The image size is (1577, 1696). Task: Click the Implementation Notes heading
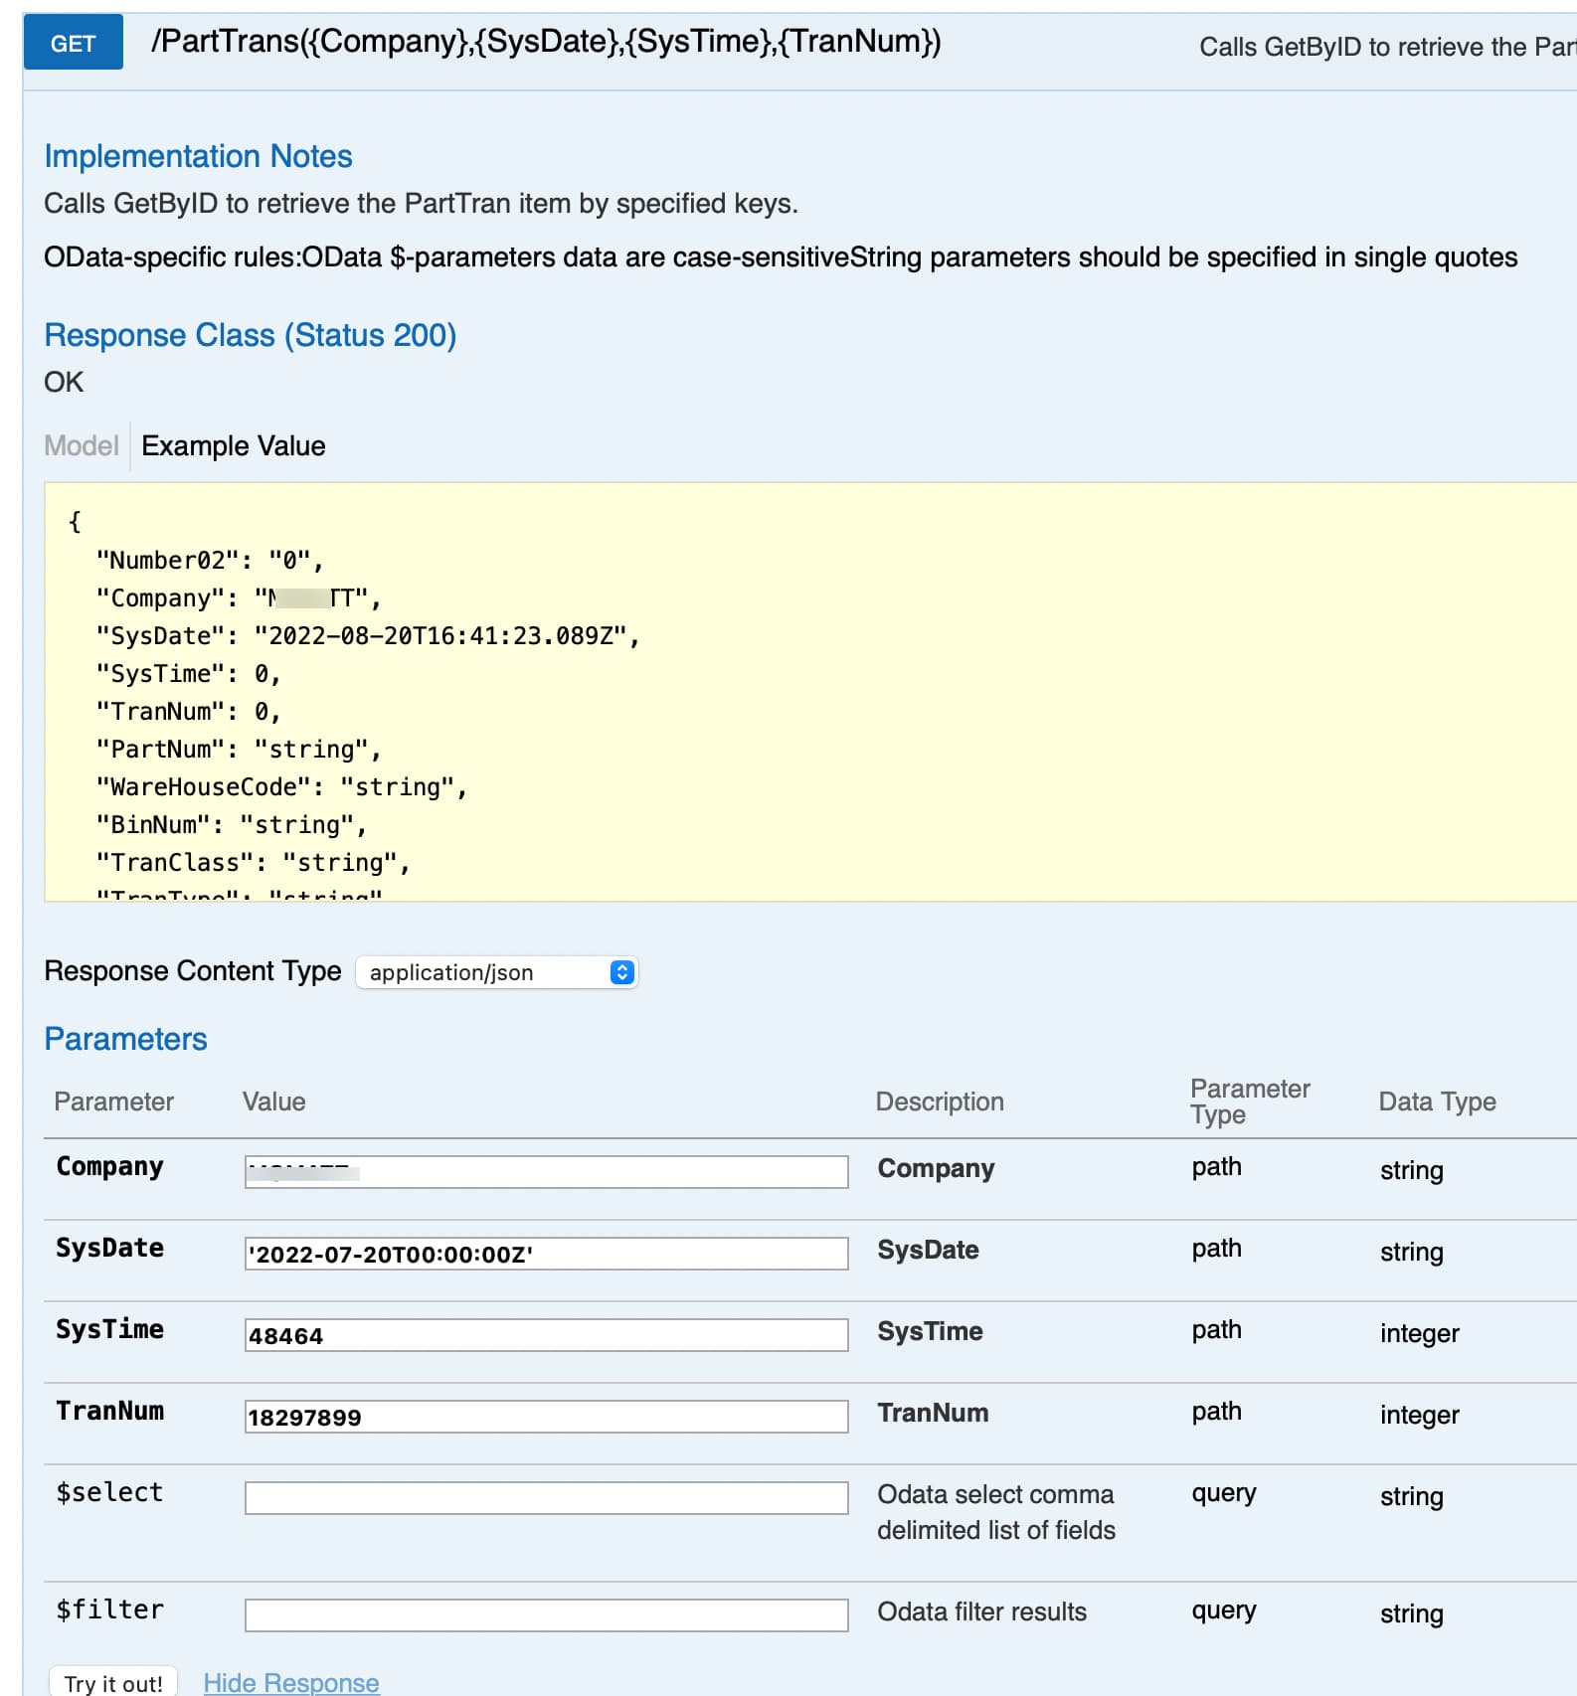tap(198, 156)
